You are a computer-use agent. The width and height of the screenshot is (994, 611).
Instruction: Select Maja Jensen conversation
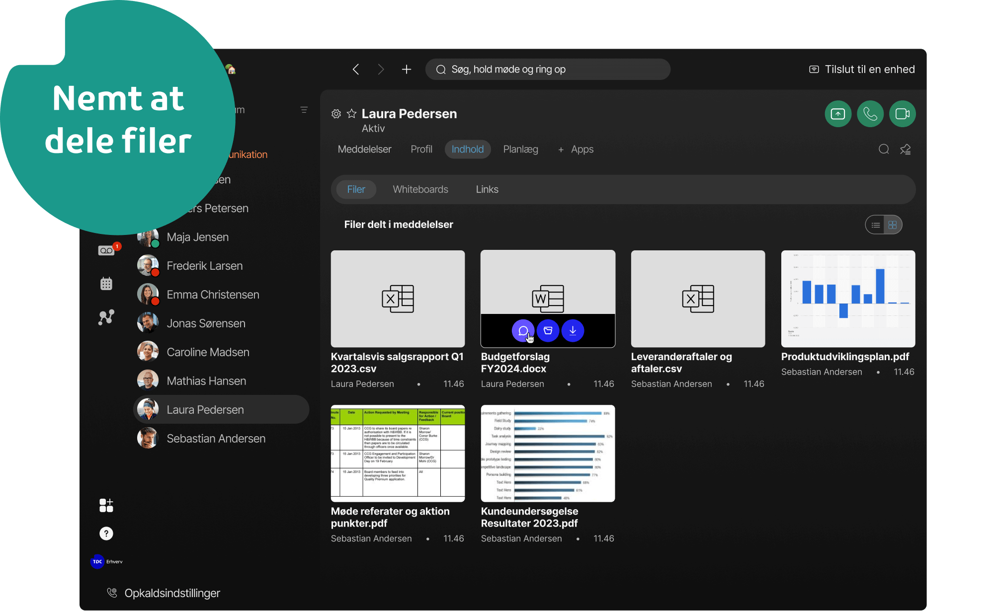(221, 237)
